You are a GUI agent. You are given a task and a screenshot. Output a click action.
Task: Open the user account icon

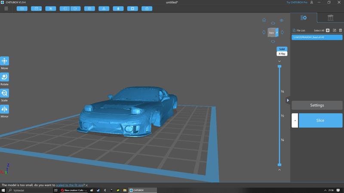311,3
